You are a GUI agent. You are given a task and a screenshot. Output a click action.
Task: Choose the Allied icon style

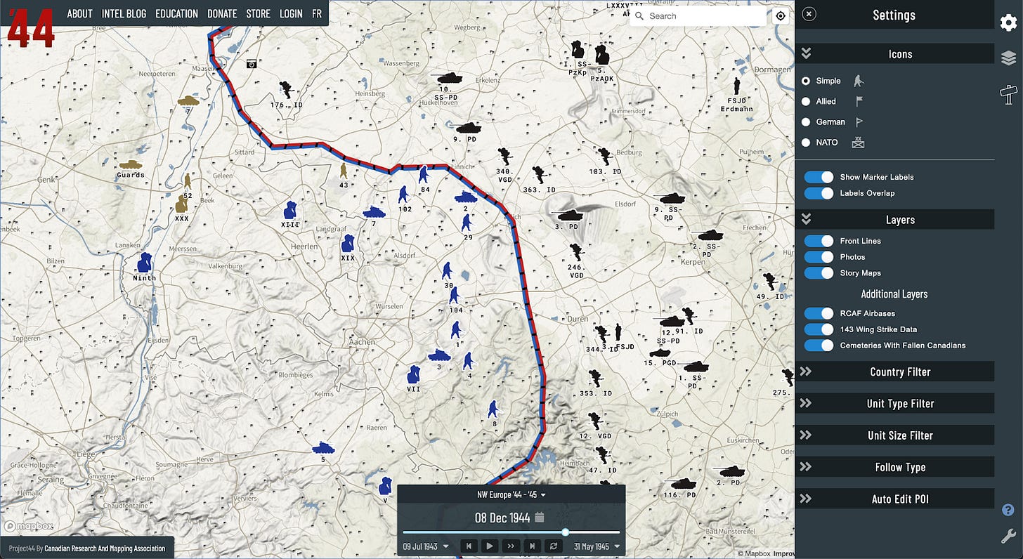[806, 102]
